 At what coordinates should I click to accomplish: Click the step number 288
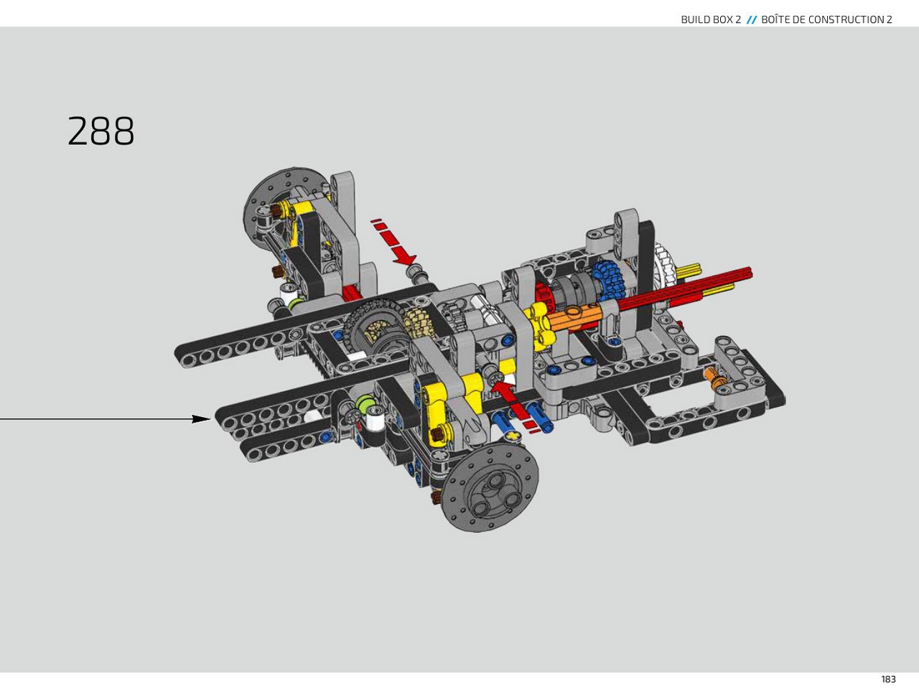[x=101, y=131]
